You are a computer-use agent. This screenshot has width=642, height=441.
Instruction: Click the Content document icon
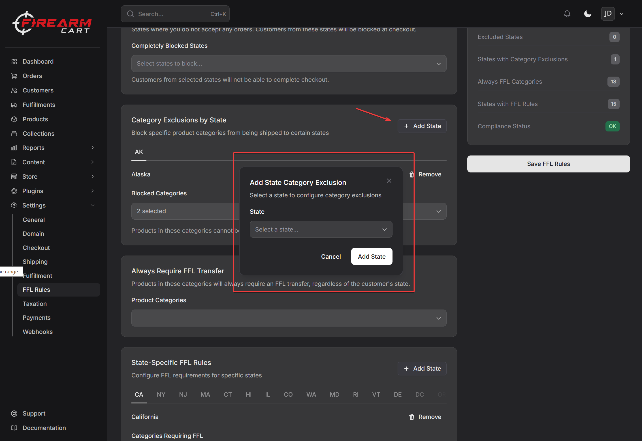[14, 162]
